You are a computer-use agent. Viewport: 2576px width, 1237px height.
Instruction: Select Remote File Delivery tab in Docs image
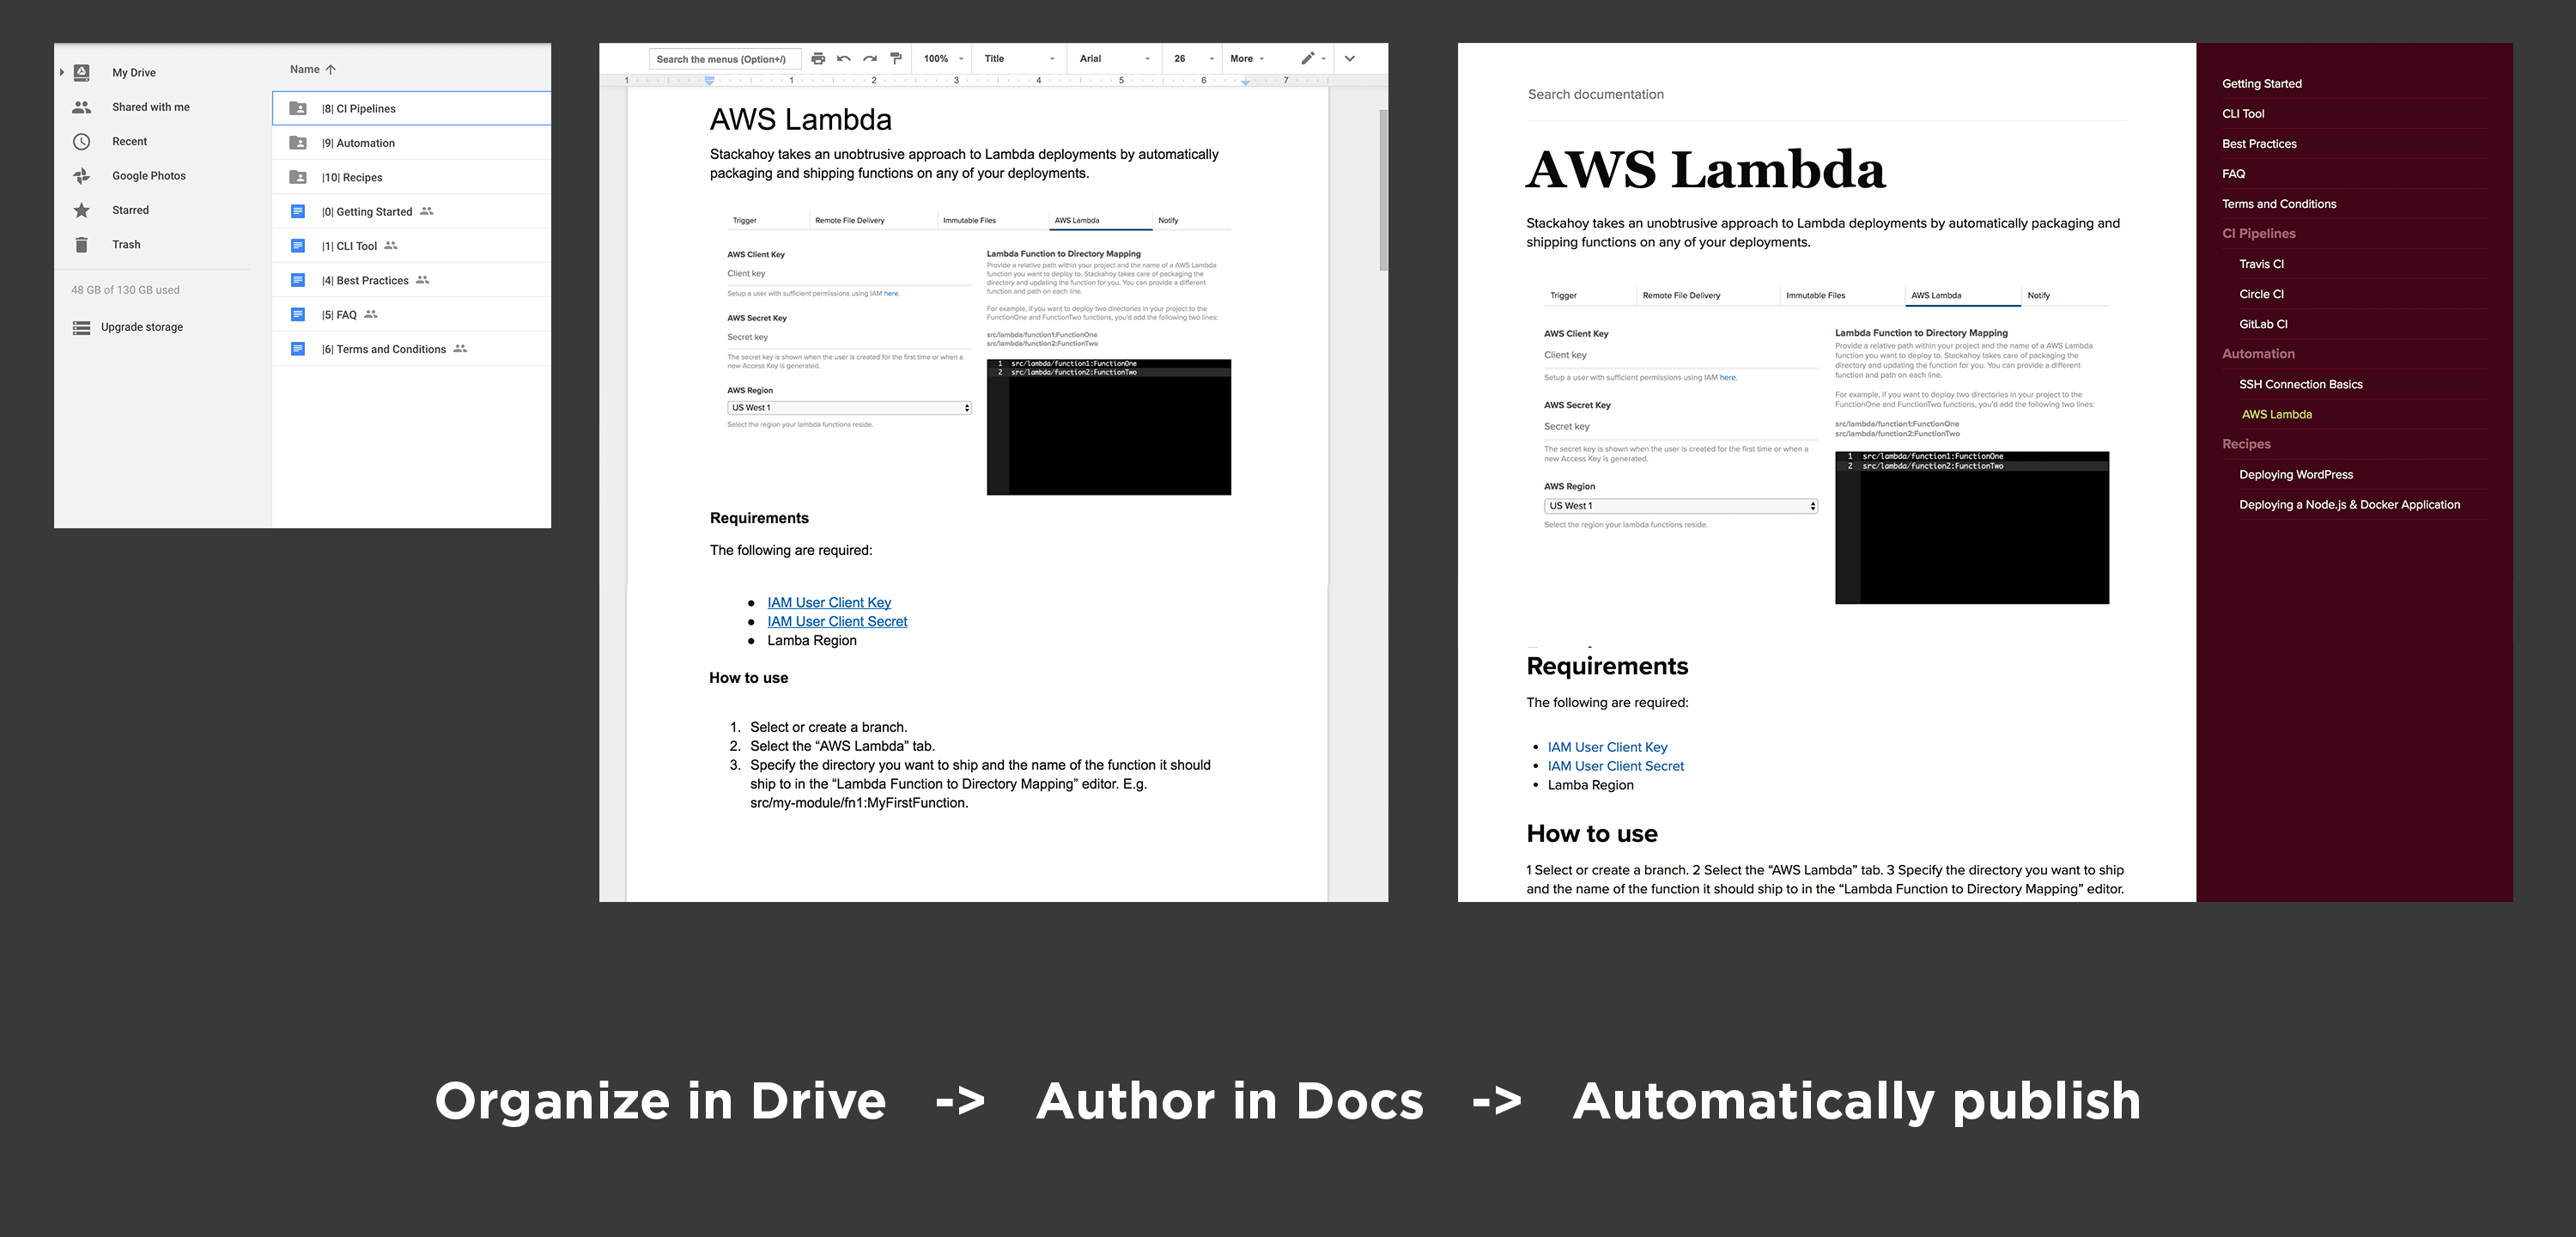point(850,220)
